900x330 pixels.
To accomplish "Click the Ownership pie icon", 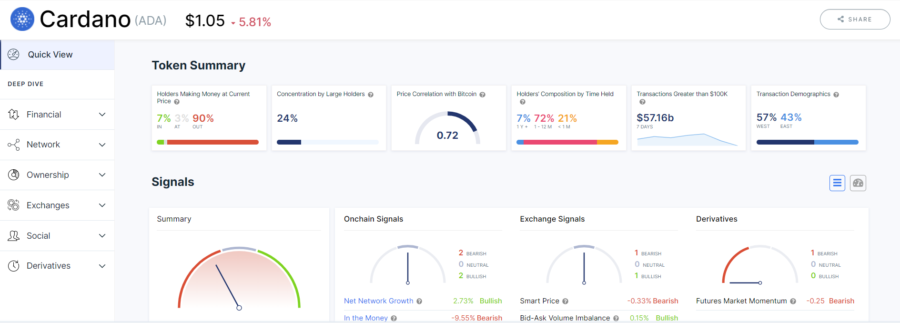I will coord(14,175).
